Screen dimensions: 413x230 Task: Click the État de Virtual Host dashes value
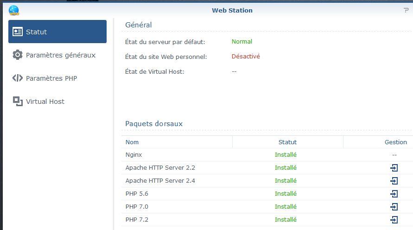coord(234,71)
